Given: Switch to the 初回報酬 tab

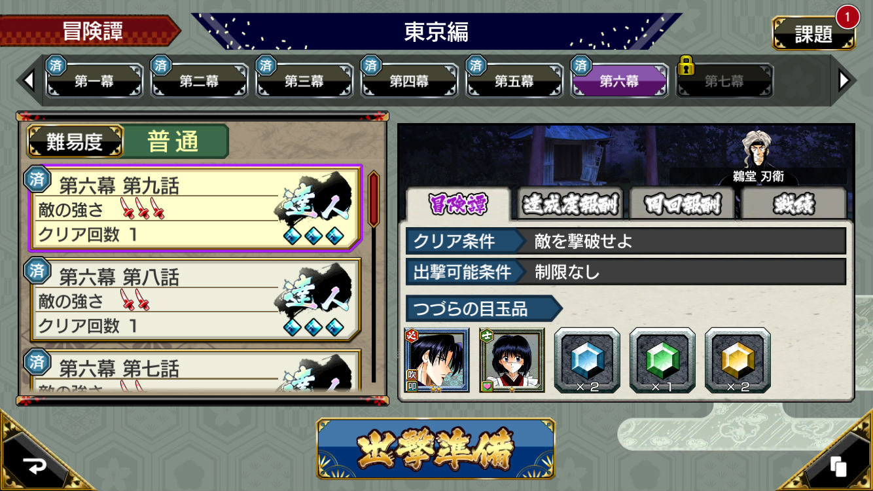Looking at the screenshot, I should [x=681, y=205].
